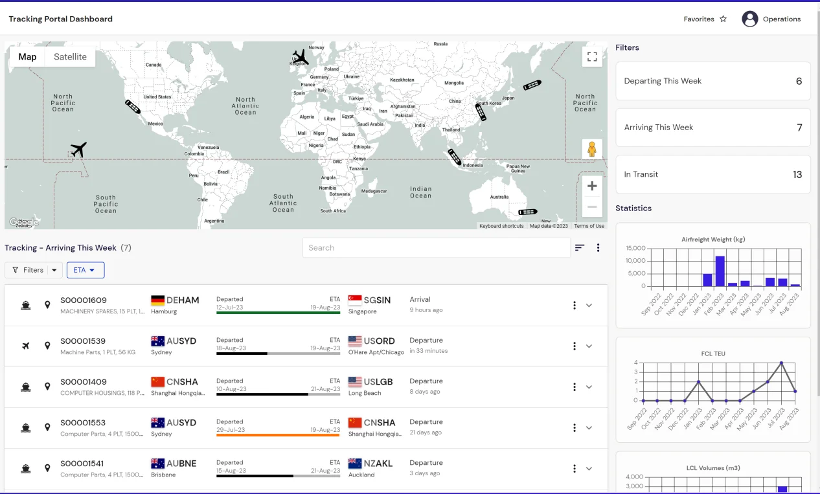Click the airplane marker in the Pacific Ocean
820x494 pixels.
pyautogui.click(x=78, y=150)
